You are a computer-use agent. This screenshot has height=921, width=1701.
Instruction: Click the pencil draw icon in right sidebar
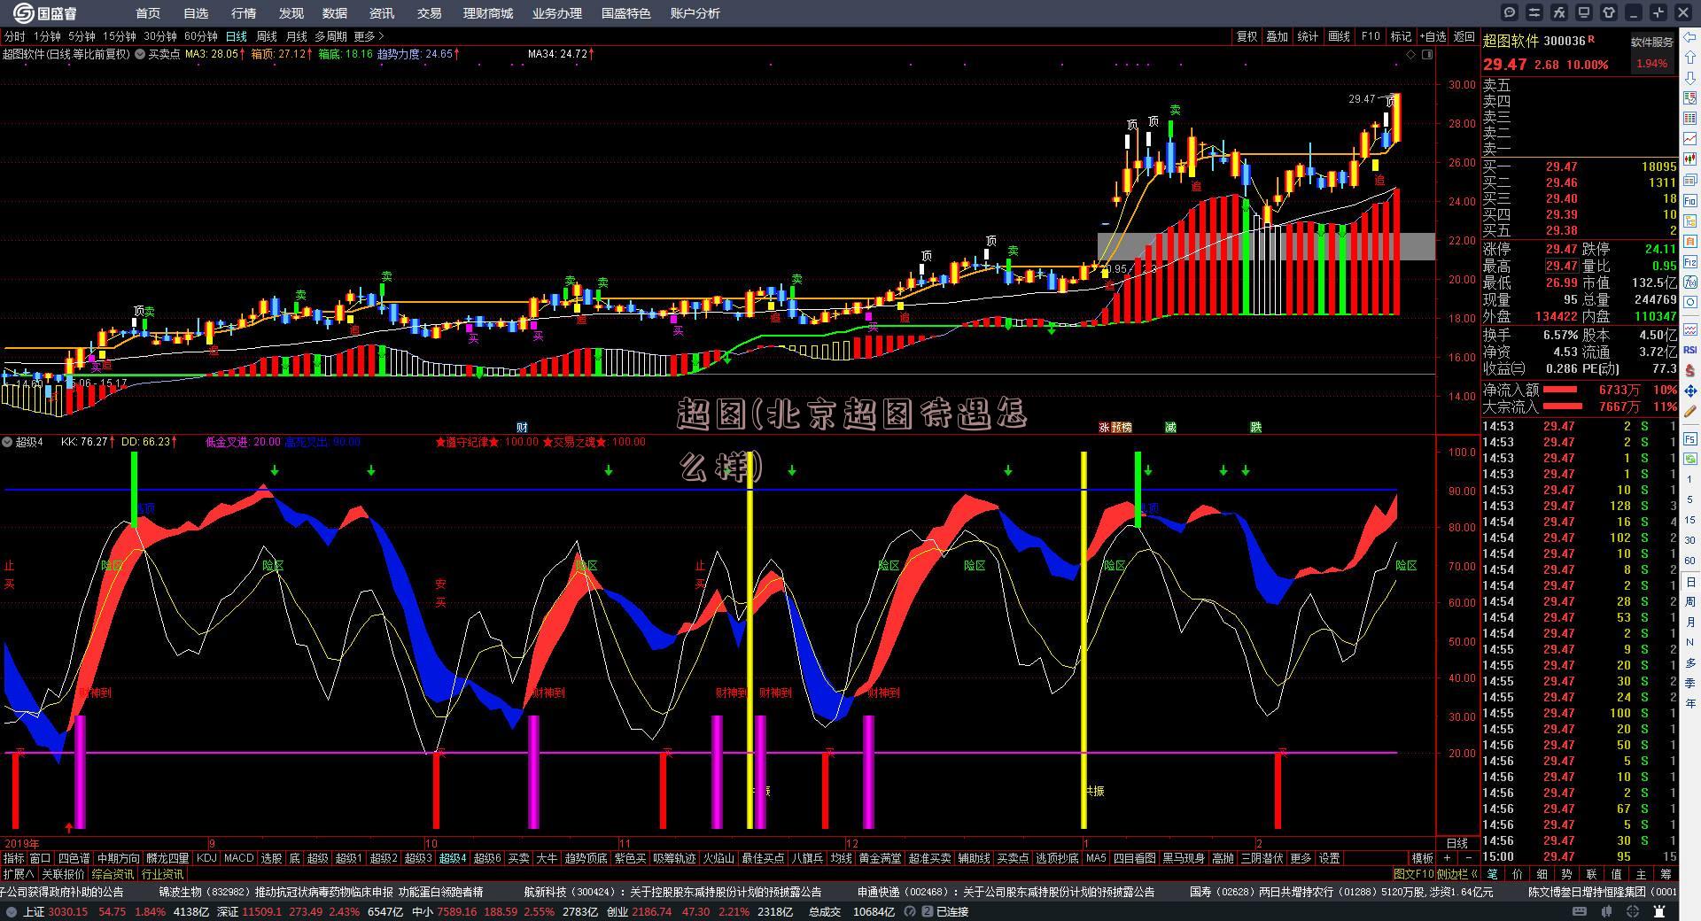coord(1690,412)
